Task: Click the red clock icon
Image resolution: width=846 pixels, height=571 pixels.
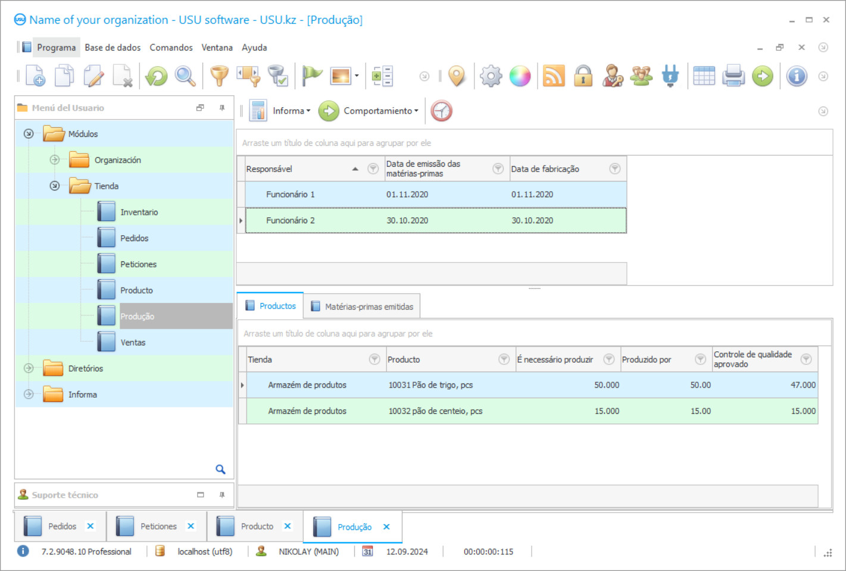Action: point(441,111)
